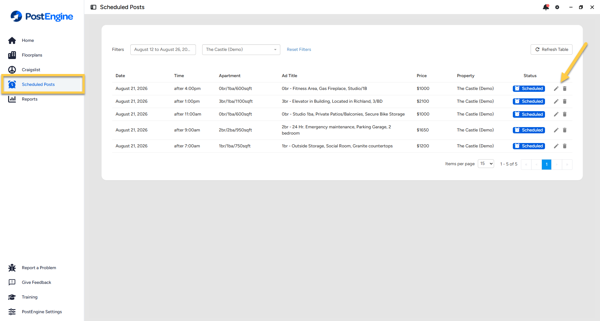Click 'Private Patios/Balconies' ad title
Screen dimensions: 600x321
[343, 114]
